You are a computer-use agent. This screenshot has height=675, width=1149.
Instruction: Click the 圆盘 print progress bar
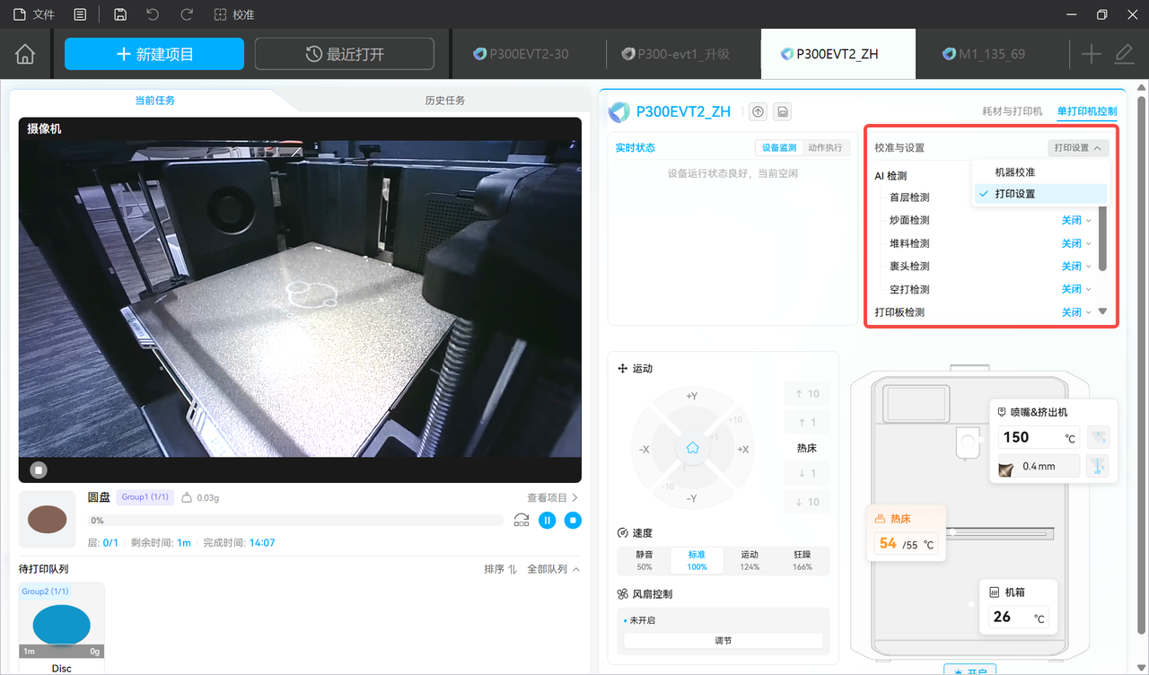[x=296, y=520]
